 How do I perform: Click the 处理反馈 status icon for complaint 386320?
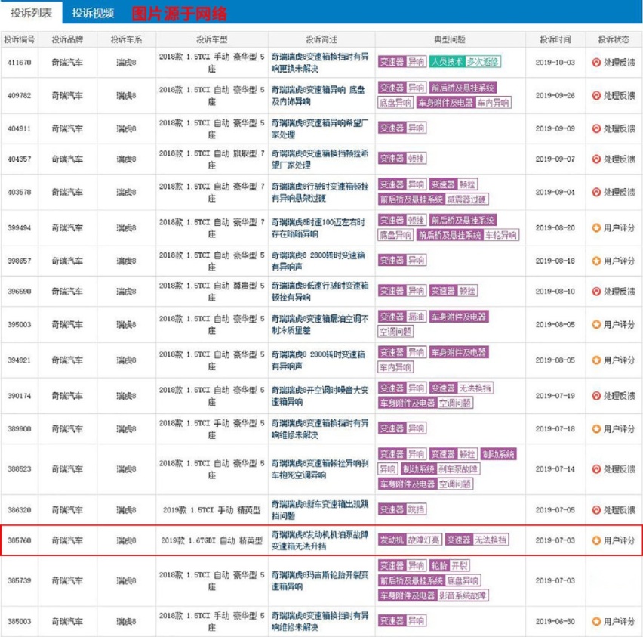pyautogui.click(x=596, y=510)
